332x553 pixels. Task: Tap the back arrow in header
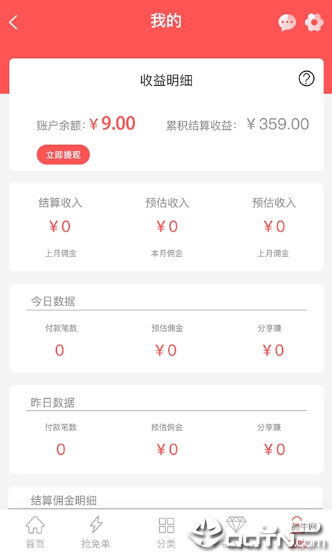pos(13,23)
